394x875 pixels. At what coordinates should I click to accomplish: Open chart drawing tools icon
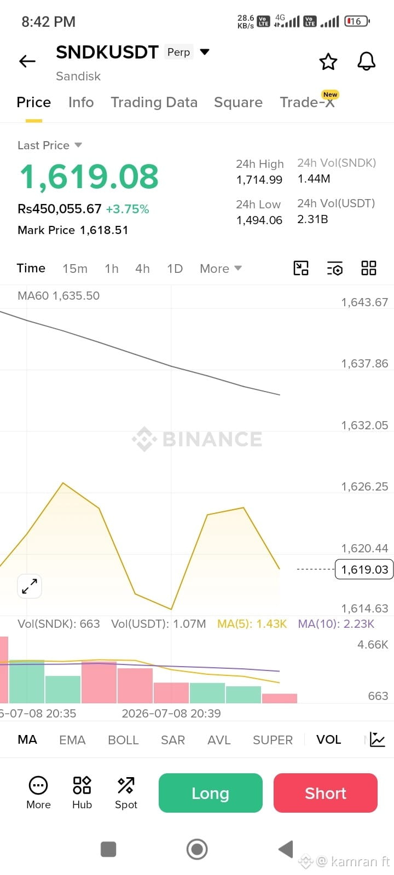301,268
